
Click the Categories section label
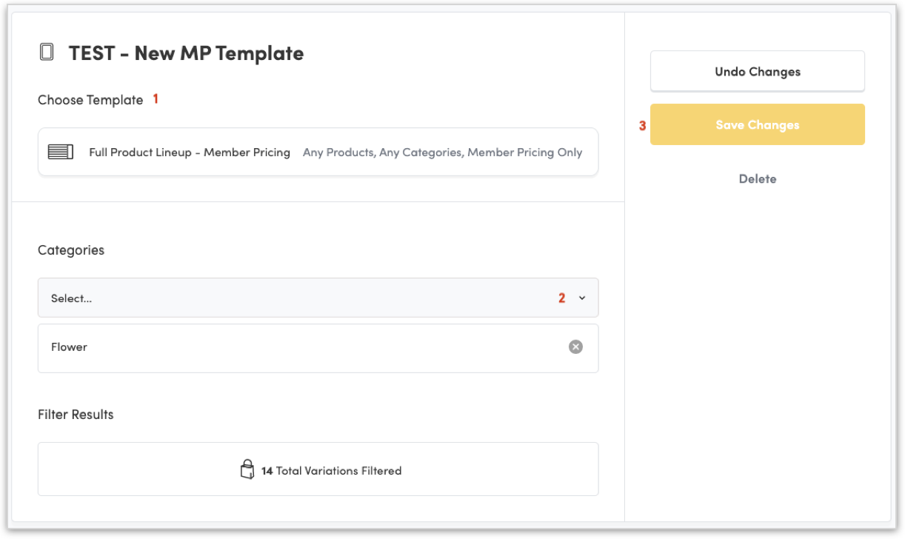coord(71,250)
